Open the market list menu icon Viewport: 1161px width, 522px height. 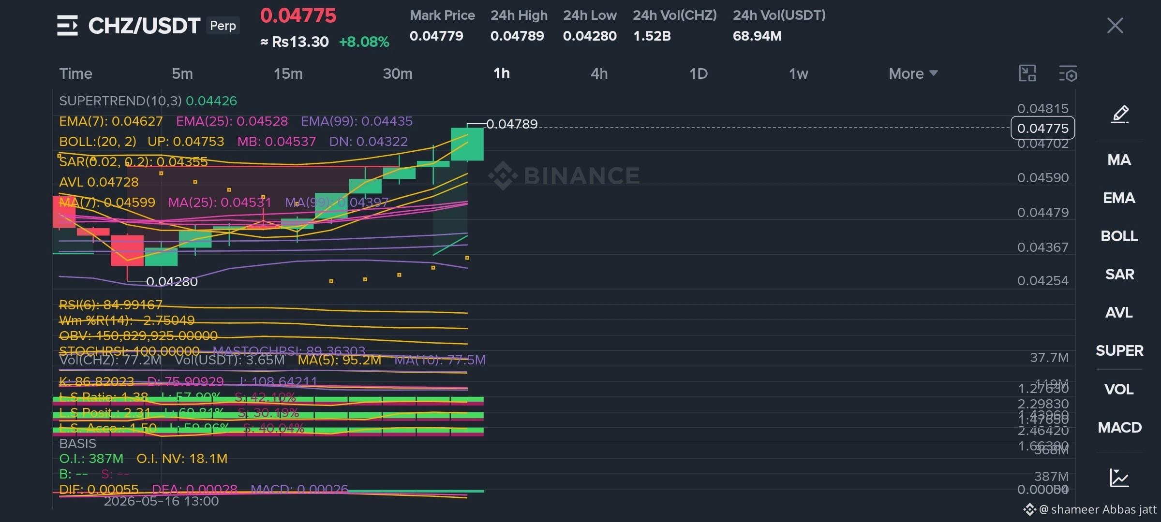[x=67, y=26]
